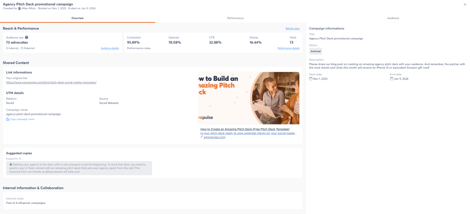Click Copy campaign name link

(22, 119)
